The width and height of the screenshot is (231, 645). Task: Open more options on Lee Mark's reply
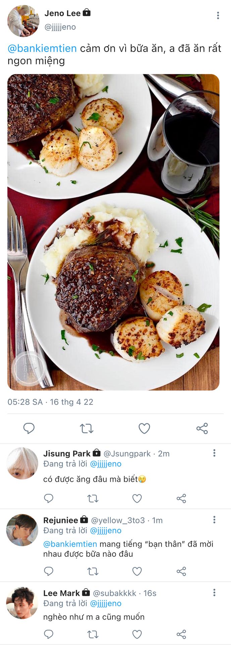tap(214, 593)
